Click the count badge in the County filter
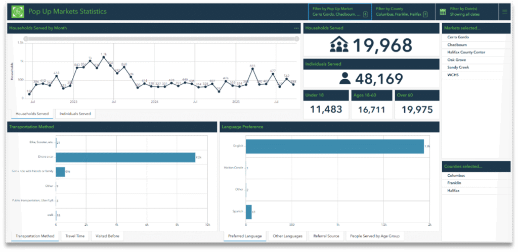Screen dimensions: 518x252 pos(425,14)
